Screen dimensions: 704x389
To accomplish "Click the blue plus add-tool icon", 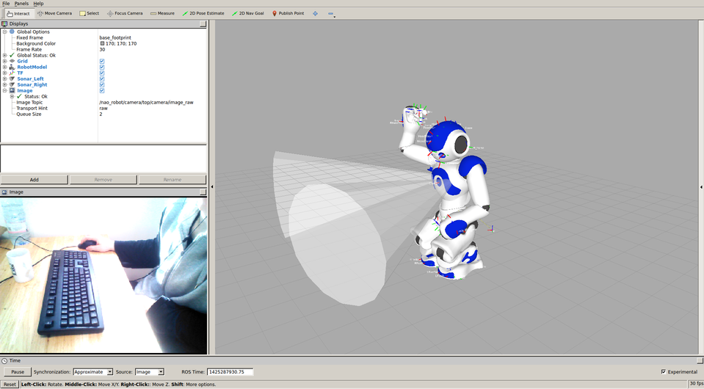I will click(316, 13).
